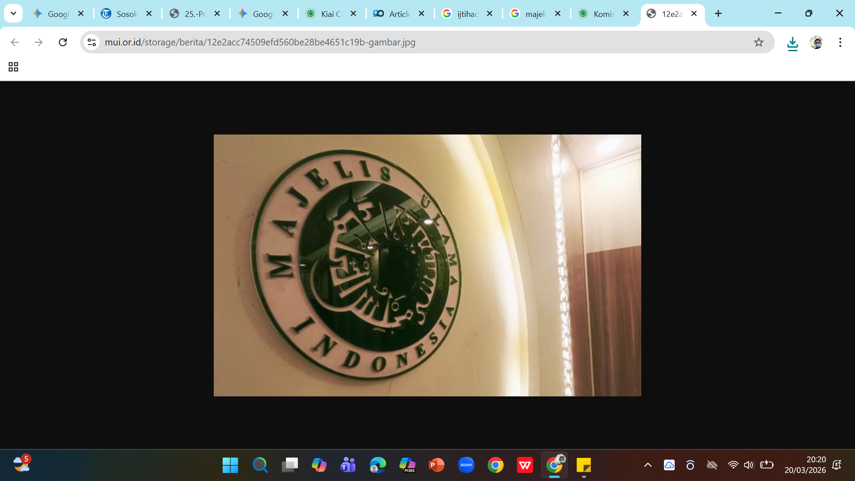Screen dimensions: 855x481
Task: Open the apps grid shortcut on bookmarks bar
Action: [x=13, y=67]
